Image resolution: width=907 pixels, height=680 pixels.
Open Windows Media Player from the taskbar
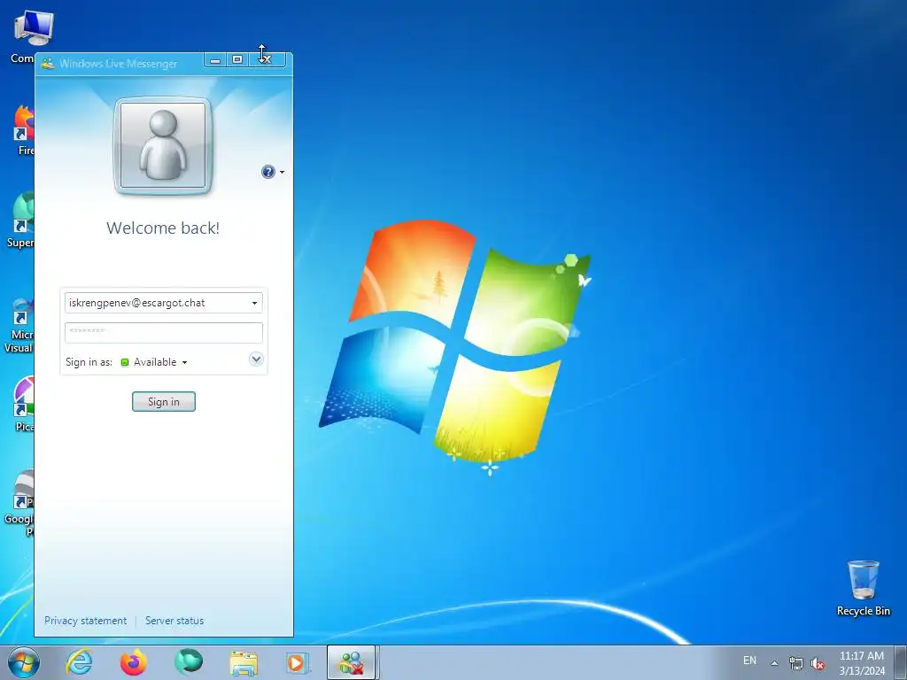tap(298, 662)
